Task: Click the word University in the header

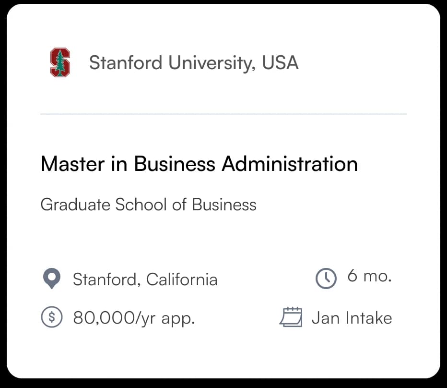Action: 211,63
